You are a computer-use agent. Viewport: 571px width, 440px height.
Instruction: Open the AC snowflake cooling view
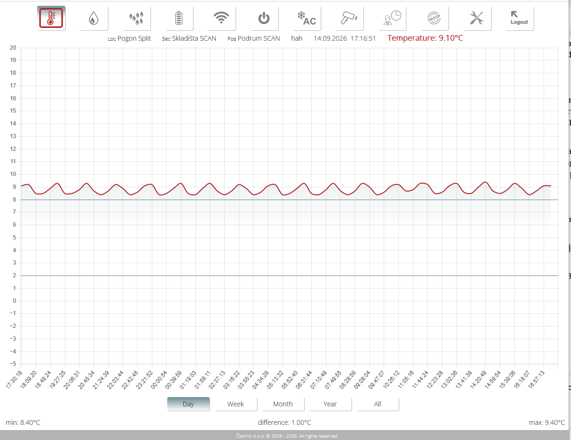pos(307,18)
